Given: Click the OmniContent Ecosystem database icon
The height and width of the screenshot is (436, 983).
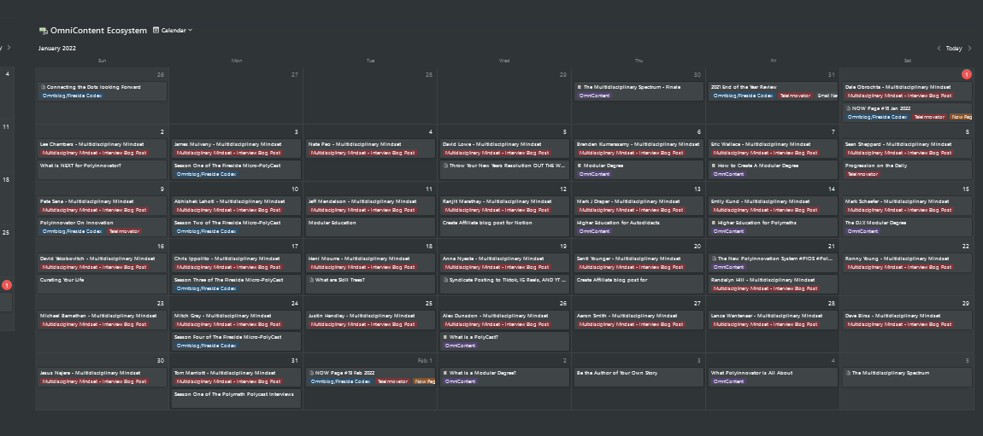Looking at the screenshot, I should pyautogui.click(x=43, y=31).
